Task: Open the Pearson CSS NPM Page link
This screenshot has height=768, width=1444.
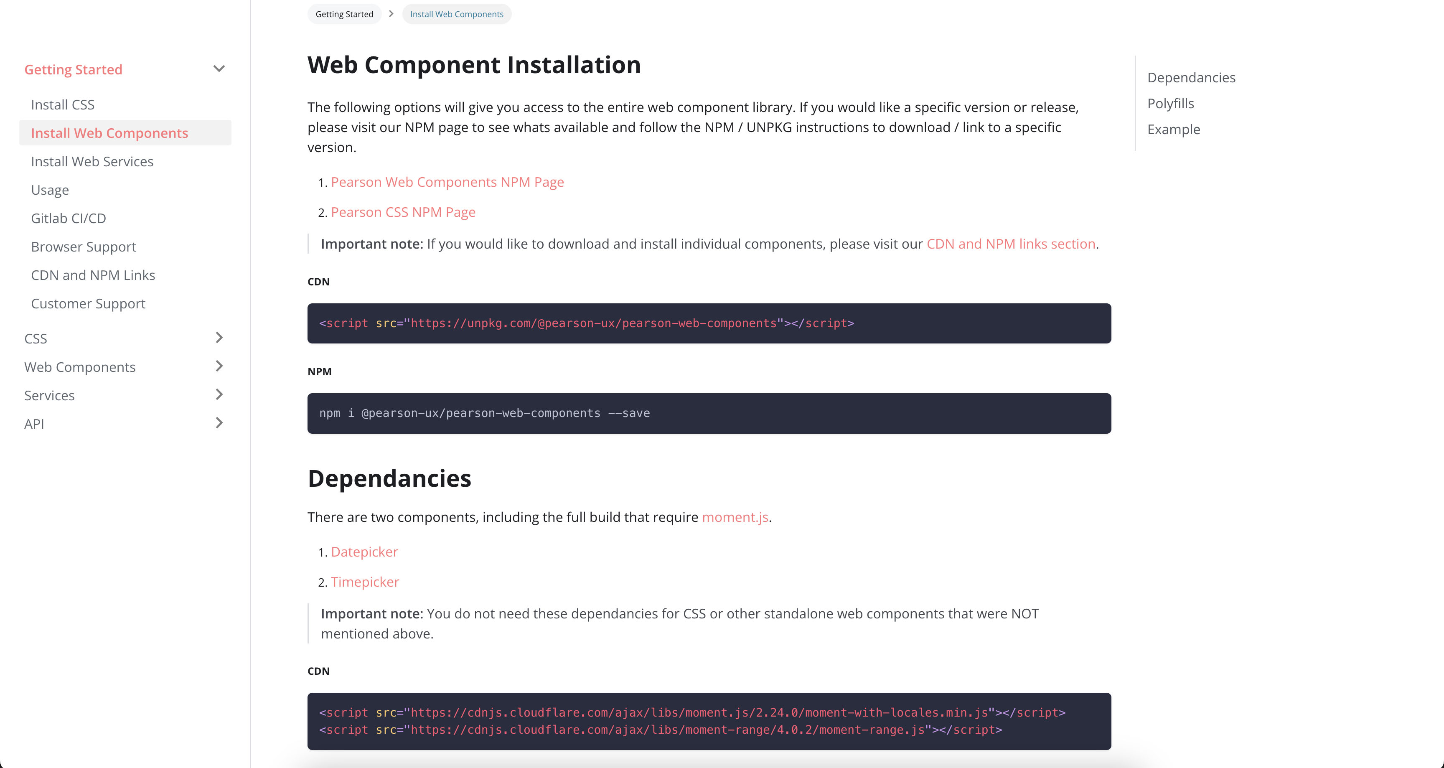Action: tap(403, 212)
